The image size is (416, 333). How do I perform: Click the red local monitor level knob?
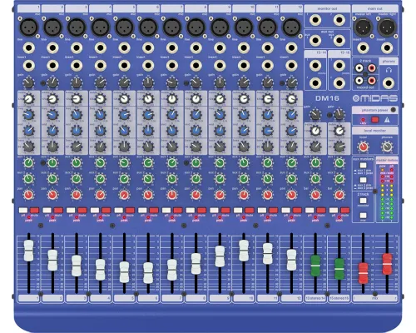363,147
